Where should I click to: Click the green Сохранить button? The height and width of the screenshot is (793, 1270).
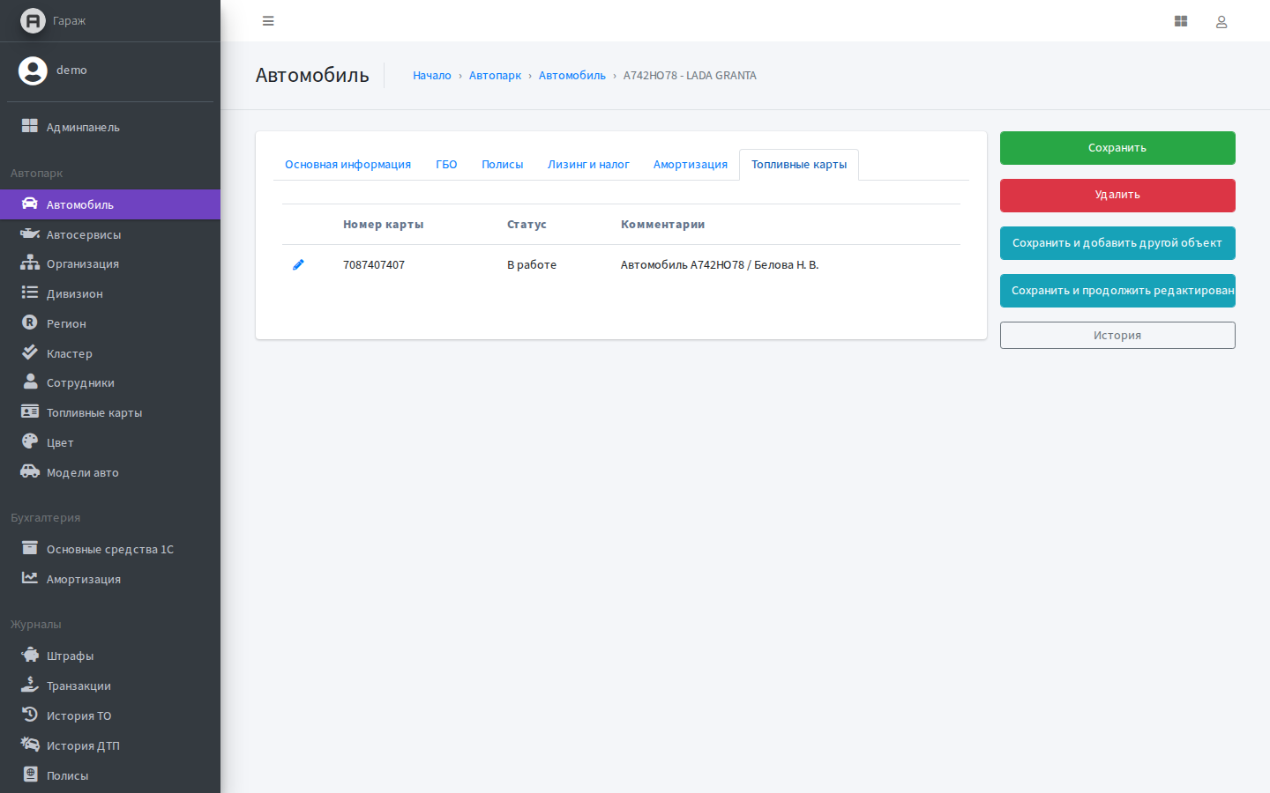(1117, 148)
